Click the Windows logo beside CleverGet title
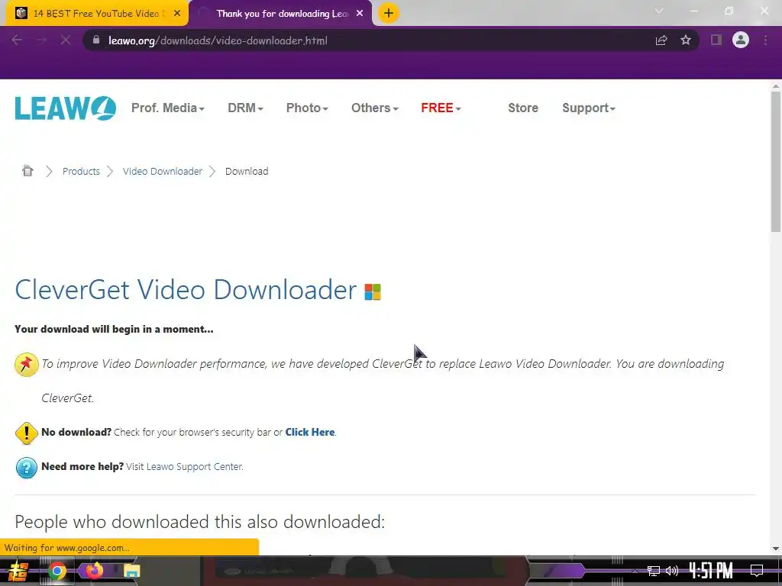The height and width of the screenshot is (586, 782). pos(373,291)
